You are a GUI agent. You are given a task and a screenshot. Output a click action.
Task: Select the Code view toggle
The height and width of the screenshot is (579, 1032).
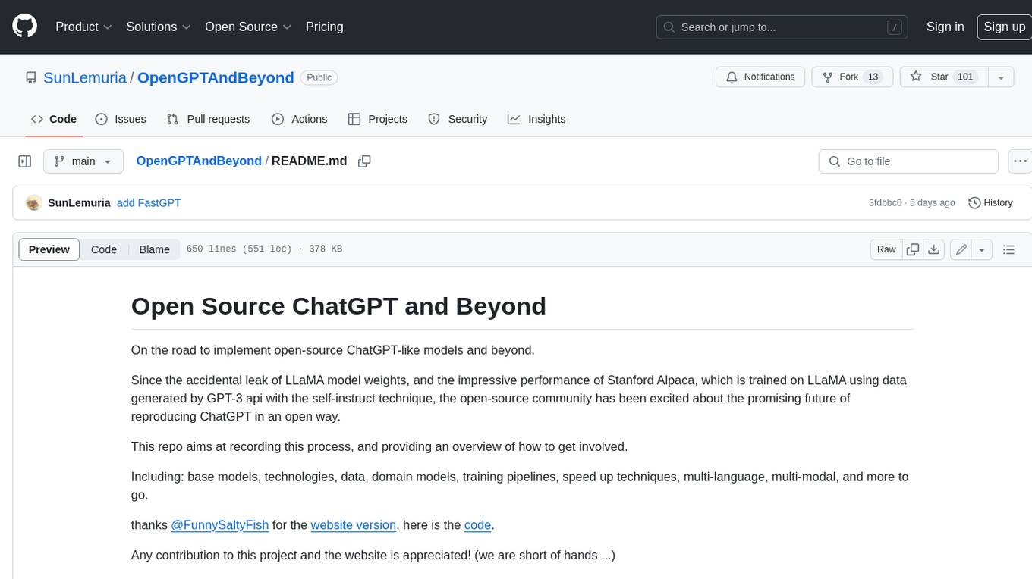click(104, 249)
